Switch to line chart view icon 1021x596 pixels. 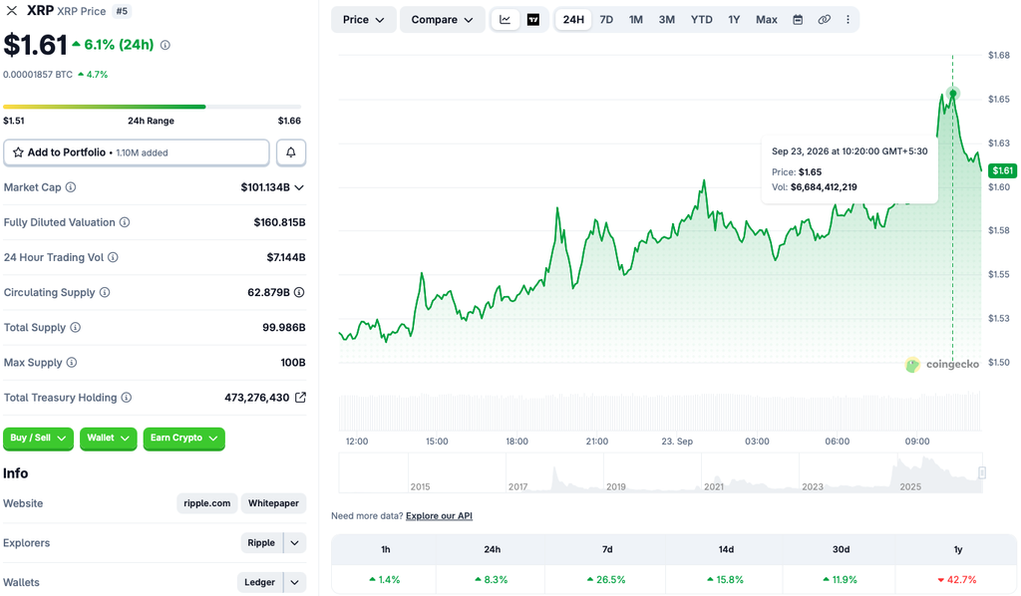click(506, 20)
